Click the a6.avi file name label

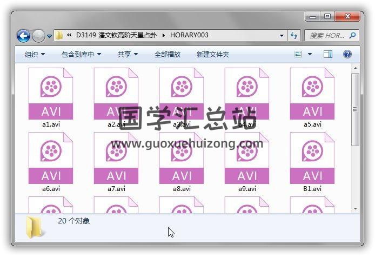click(51, 189)
